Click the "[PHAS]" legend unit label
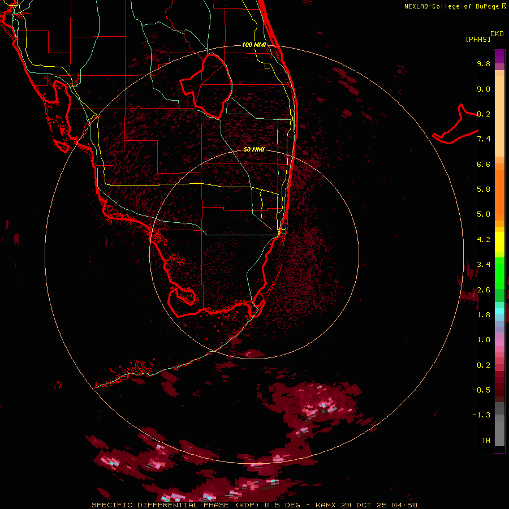Viewport: 509px width, 509px height. pos(478,39)
